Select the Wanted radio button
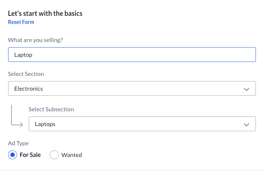 click(54, 155)
